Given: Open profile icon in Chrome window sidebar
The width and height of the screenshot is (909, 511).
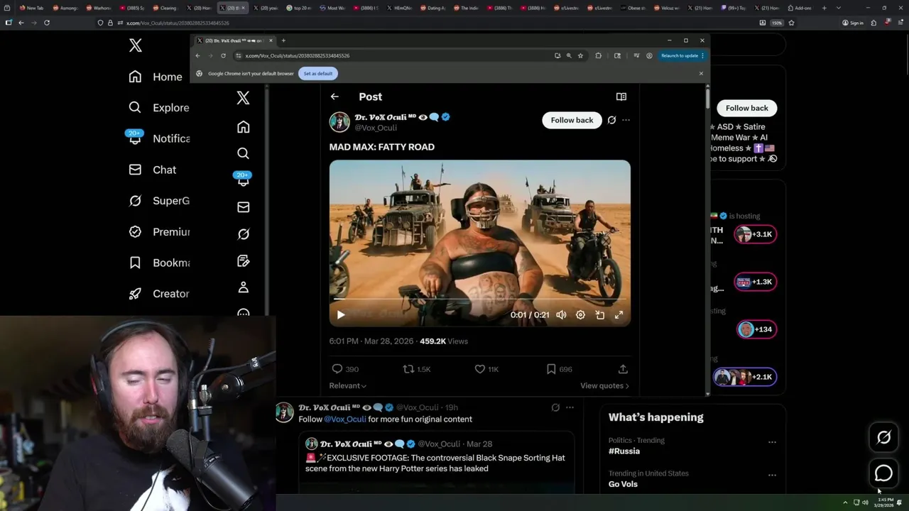Looking at the screenshot, I should [243, 287].
